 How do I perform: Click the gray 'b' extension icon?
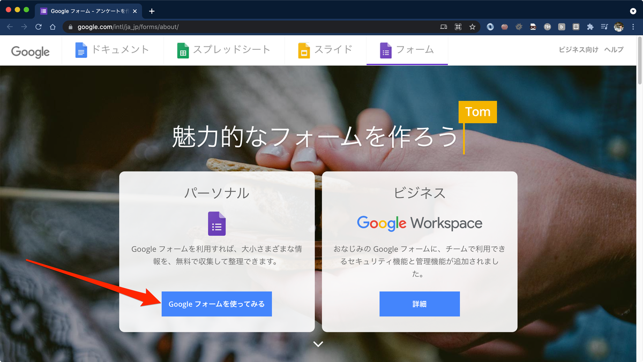[x=562, y=26]
